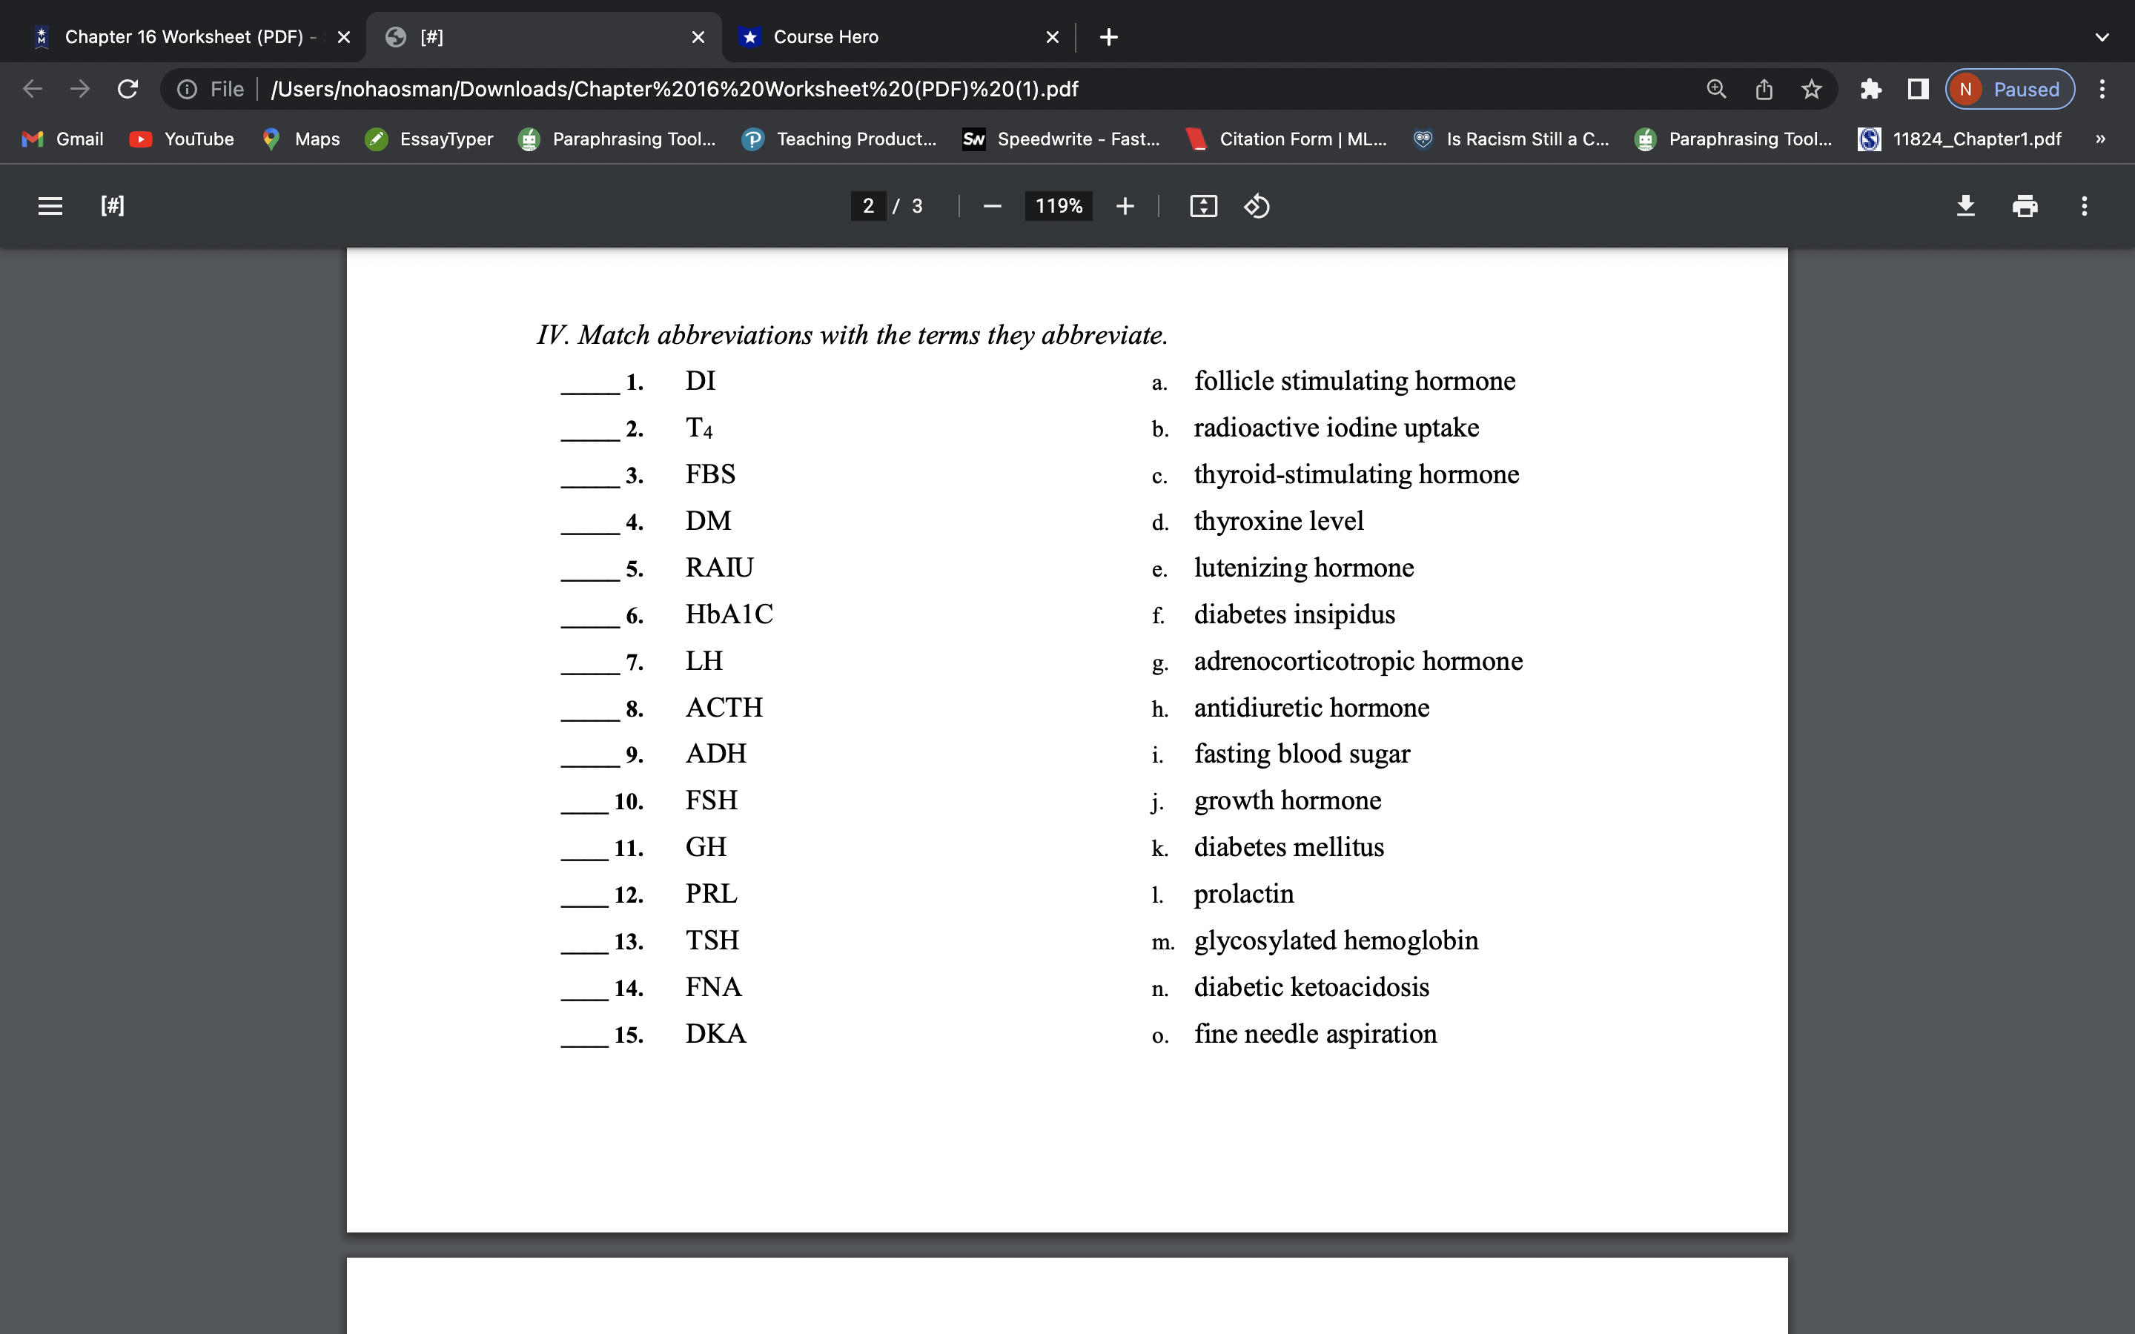2135x1334 pixels.
Task: Bookmark this page with the star icon
Action: pos(1812,88)
